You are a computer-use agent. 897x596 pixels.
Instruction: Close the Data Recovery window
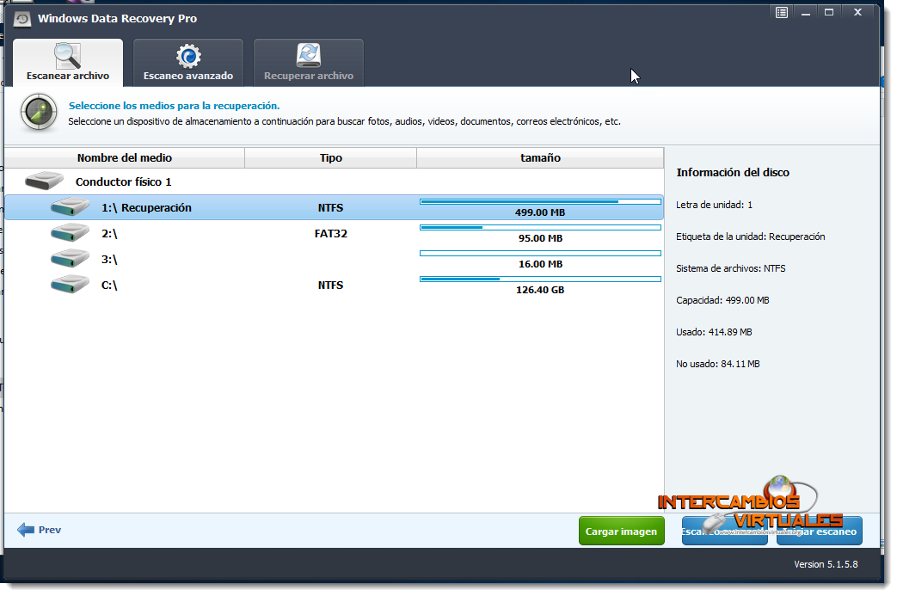point(857,12)
